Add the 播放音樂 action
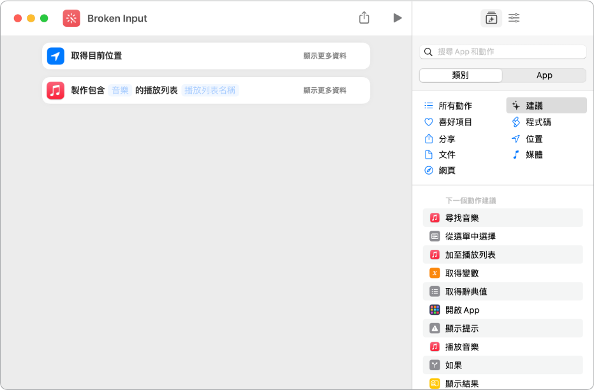Viewport: 594px width, 390px height. pyautogui.click(x=503, y=347)
